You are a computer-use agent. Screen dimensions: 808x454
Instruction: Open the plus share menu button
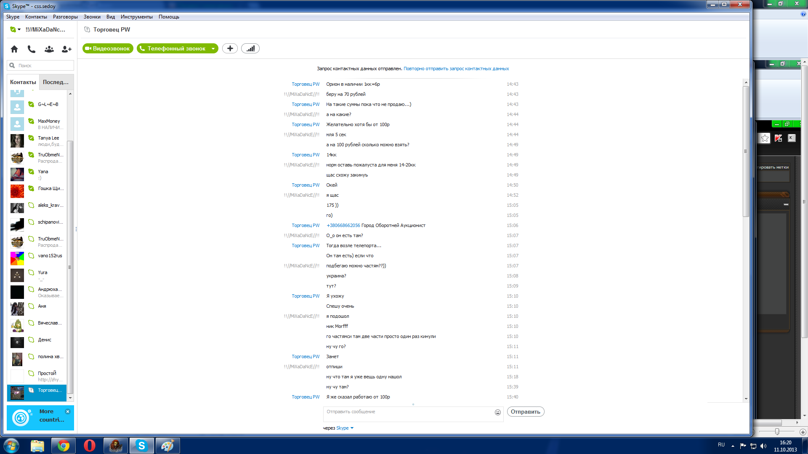(230, 48)
